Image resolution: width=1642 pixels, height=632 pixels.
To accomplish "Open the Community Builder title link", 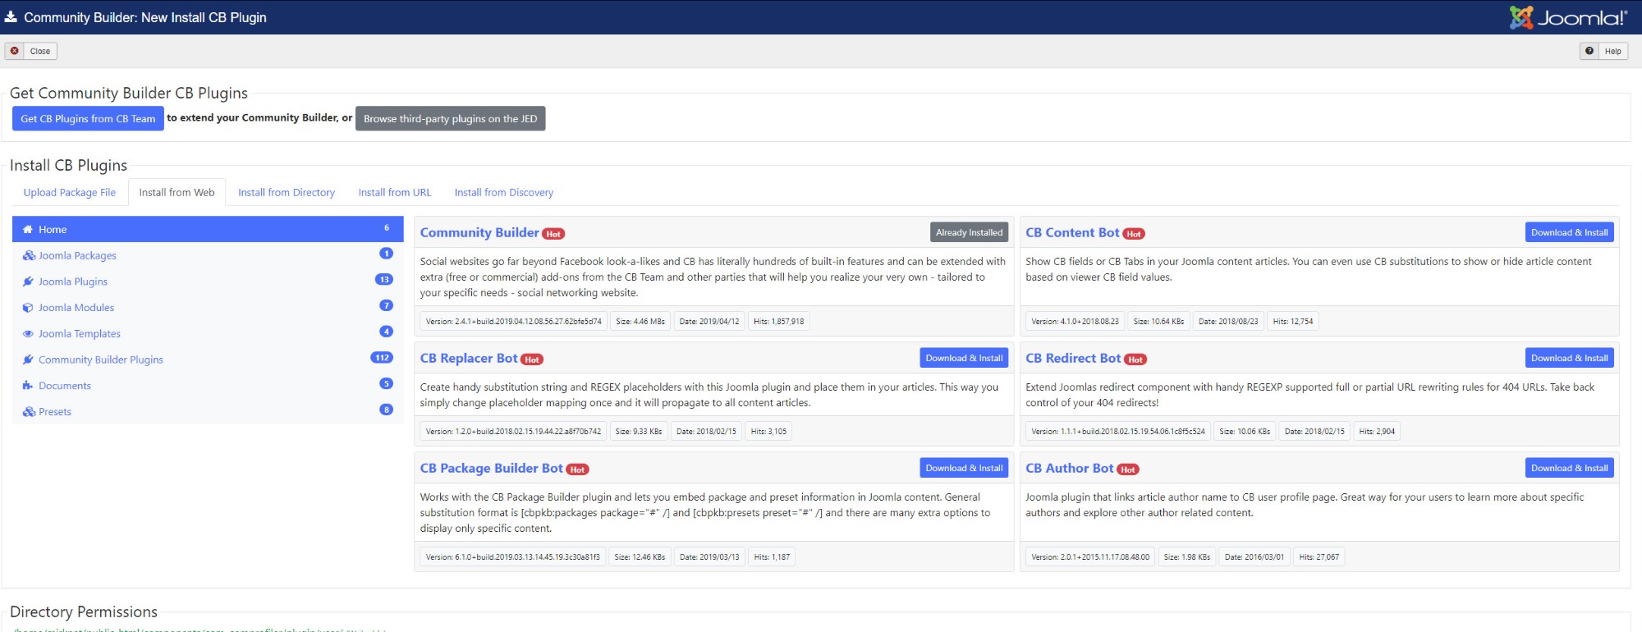I will click(479, 232).
